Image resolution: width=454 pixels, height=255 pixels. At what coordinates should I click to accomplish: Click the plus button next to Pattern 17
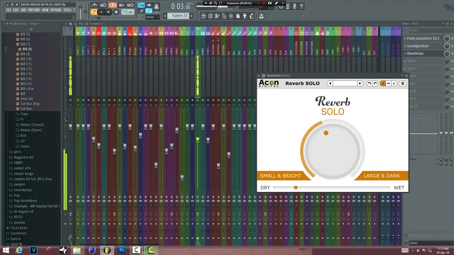coord(192,16)
